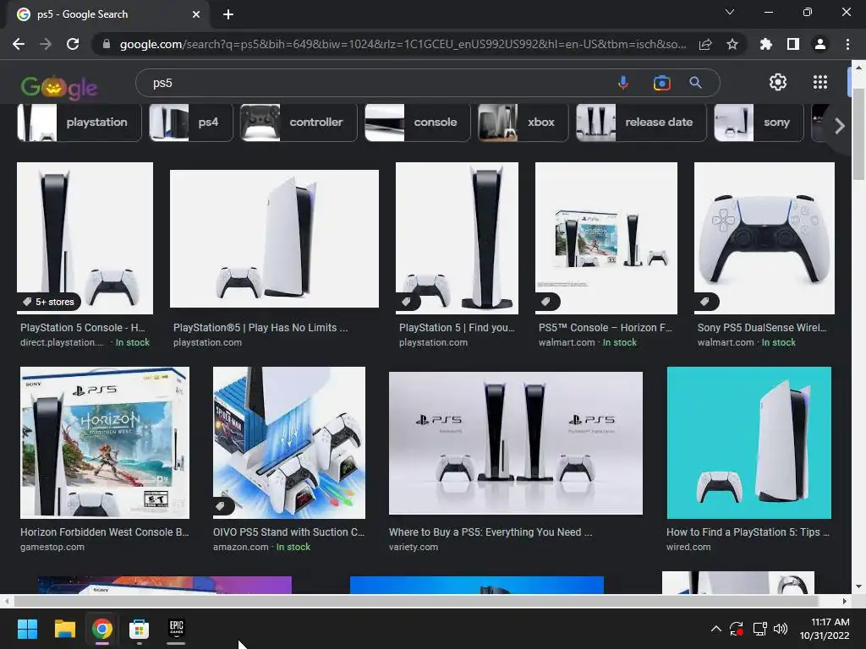866x649 pixels.
Task: Click scrollbar down arrow
Action: tap(858, 586)
